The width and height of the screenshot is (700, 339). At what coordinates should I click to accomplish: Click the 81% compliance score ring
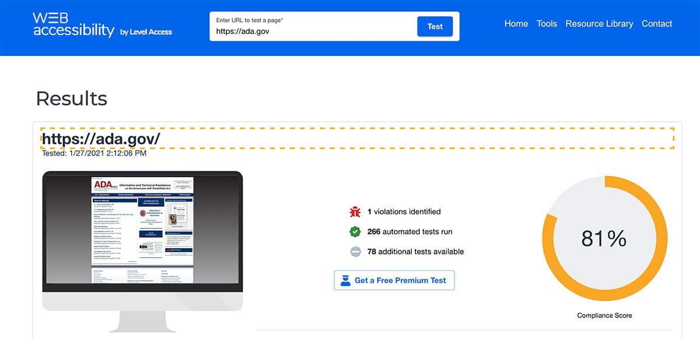pyautogui.click(x=604, y=239)
